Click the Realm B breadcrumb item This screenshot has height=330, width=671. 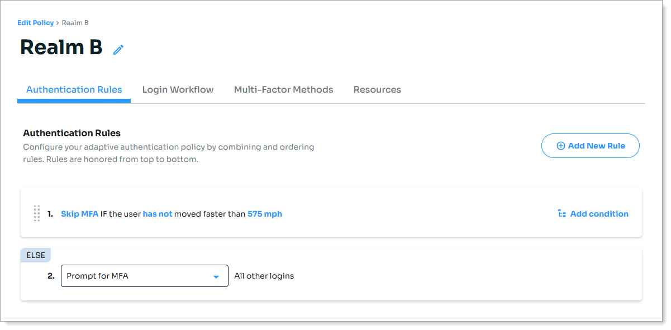click(75, 23)
